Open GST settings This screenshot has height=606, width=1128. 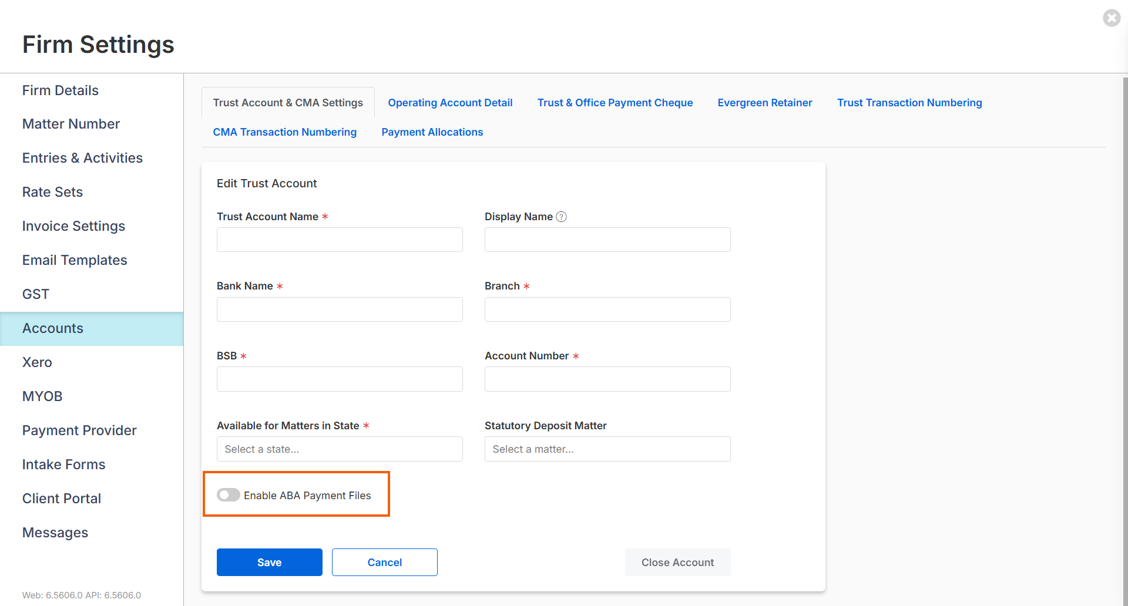[92, 294]
